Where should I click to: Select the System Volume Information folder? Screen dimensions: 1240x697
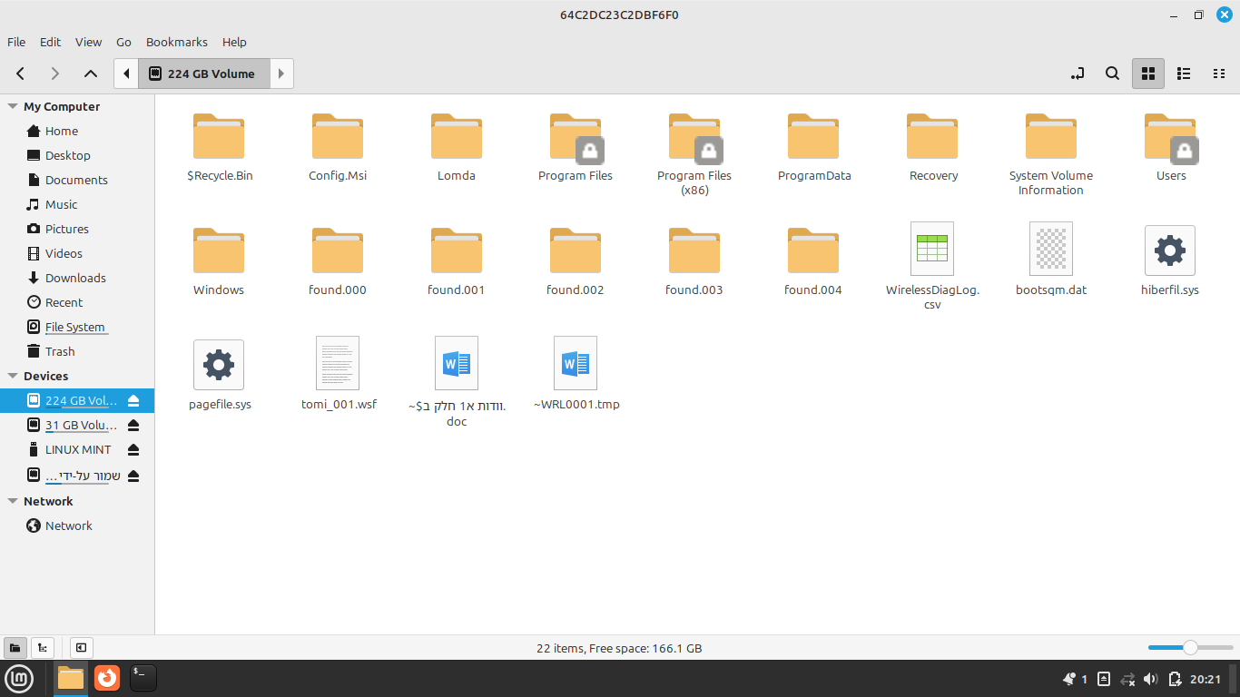(1051, 154)
